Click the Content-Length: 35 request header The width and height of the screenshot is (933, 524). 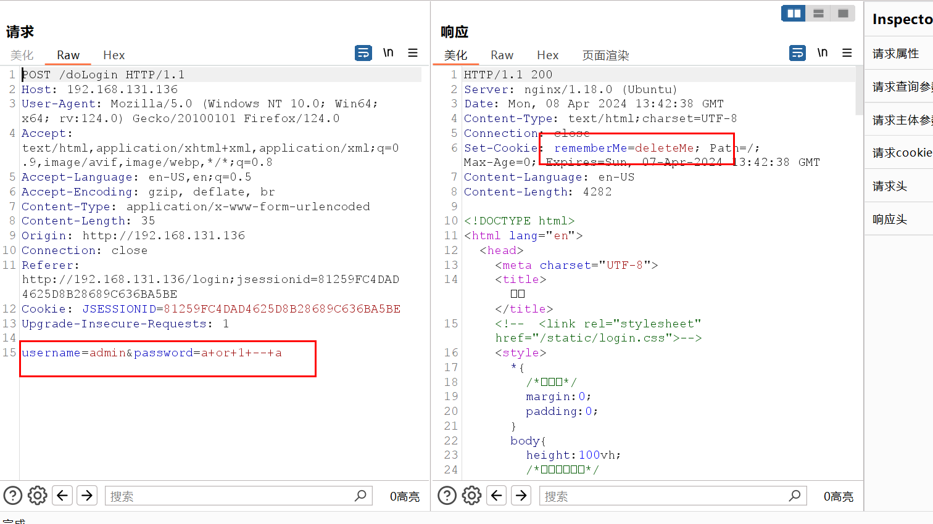(x=88, y=221)
